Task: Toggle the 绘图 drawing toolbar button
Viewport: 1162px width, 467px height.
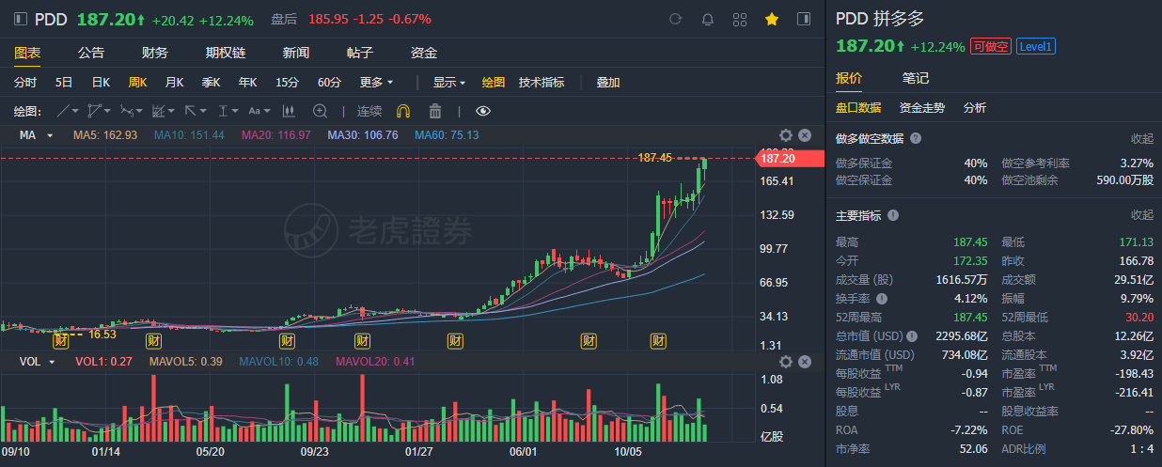Action: pyautogui.click(x=494, y=82)
